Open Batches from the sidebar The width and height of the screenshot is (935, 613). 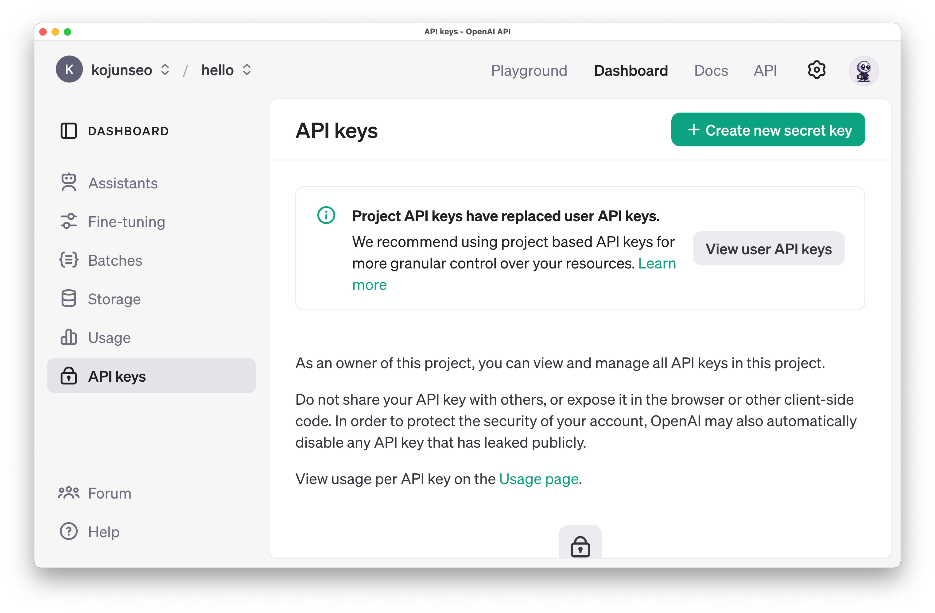coord(151,260)
